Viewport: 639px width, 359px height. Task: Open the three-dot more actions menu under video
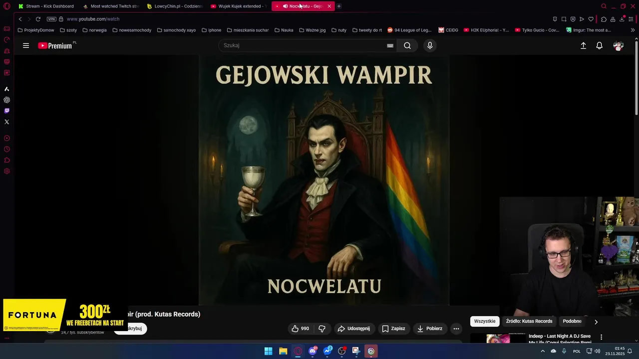pyautogui.click(x=456, y=329)
